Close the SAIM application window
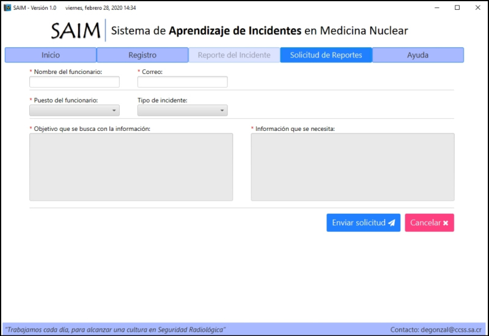Image resolution: width=489 pixels, height=336 pixels. [477, 7]
